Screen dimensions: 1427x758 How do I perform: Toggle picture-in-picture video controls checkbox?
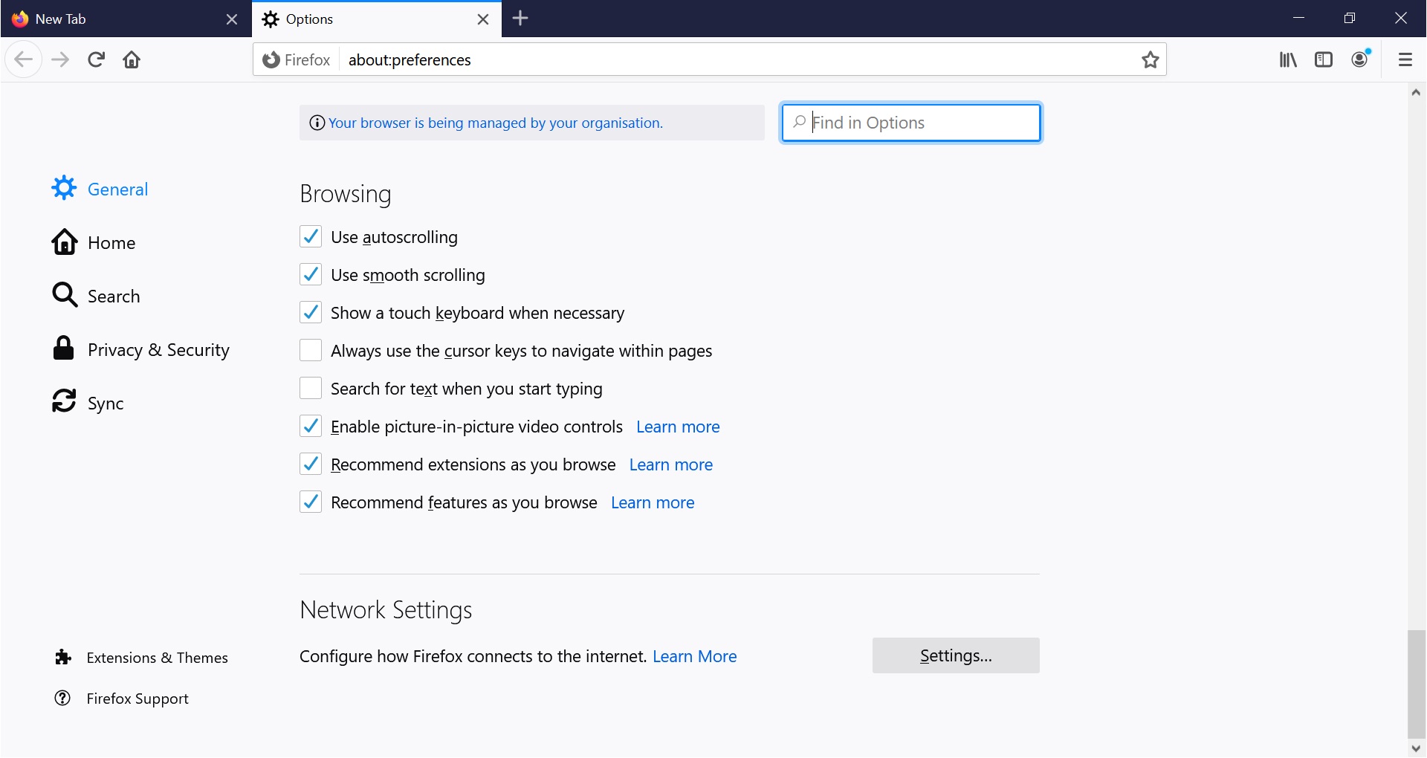(x=311, y=426)
